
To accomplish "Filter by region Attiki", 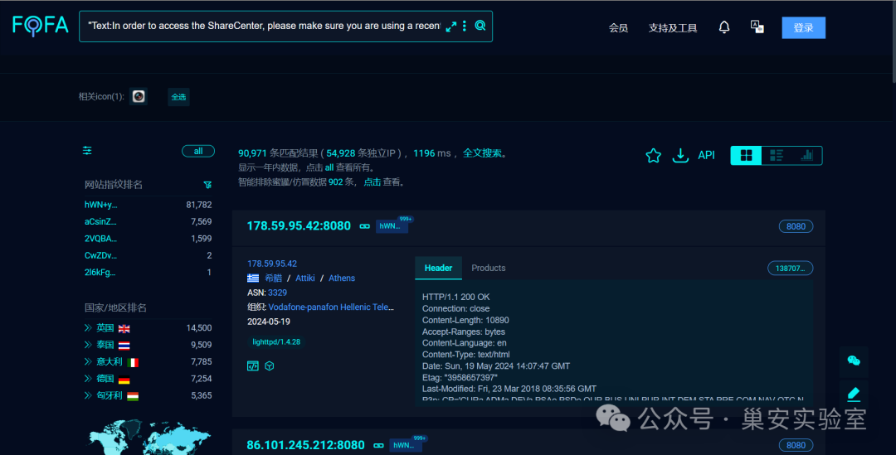I will pyautogui.click(x=305, y=278).
